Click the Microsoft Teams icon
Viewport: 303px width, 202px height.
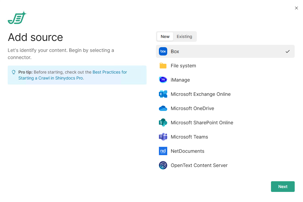tap(163, 137)
